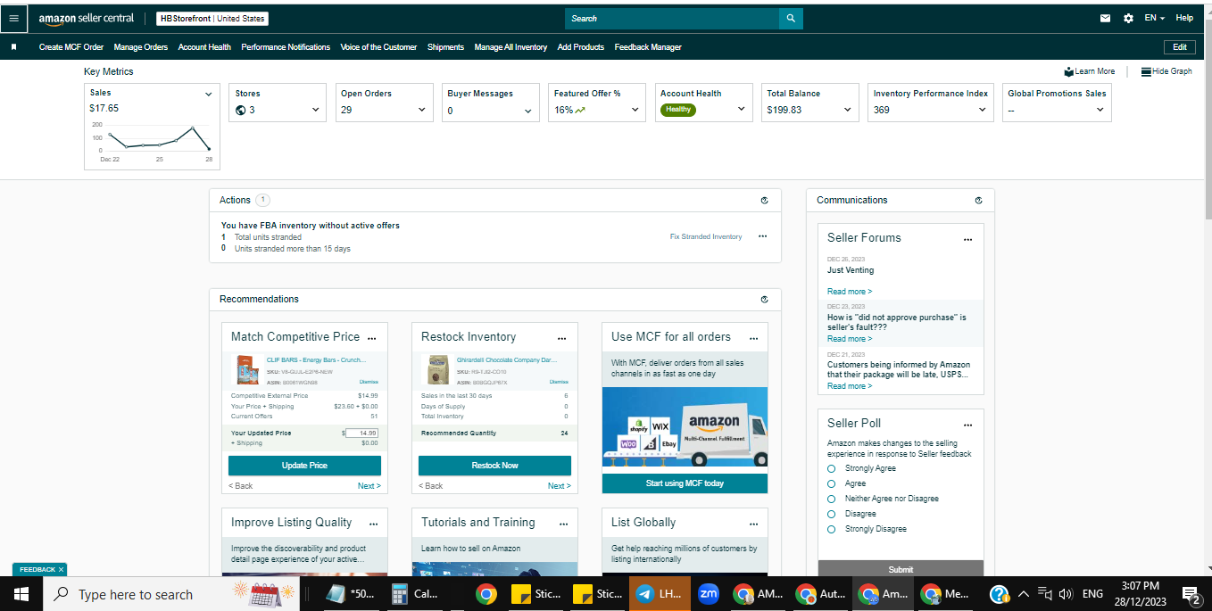The width and height of the screenshot is (1212, 611).
Task: Open more options for stranded inventory action
Action: click(x=762, y=236)
